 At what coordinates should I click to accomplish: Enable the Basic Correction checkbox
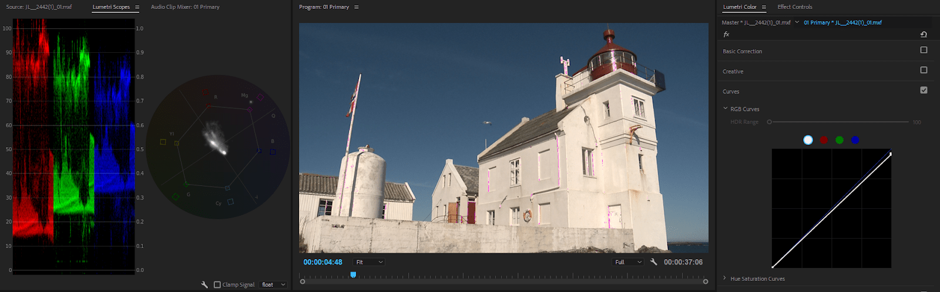[924, 50]
